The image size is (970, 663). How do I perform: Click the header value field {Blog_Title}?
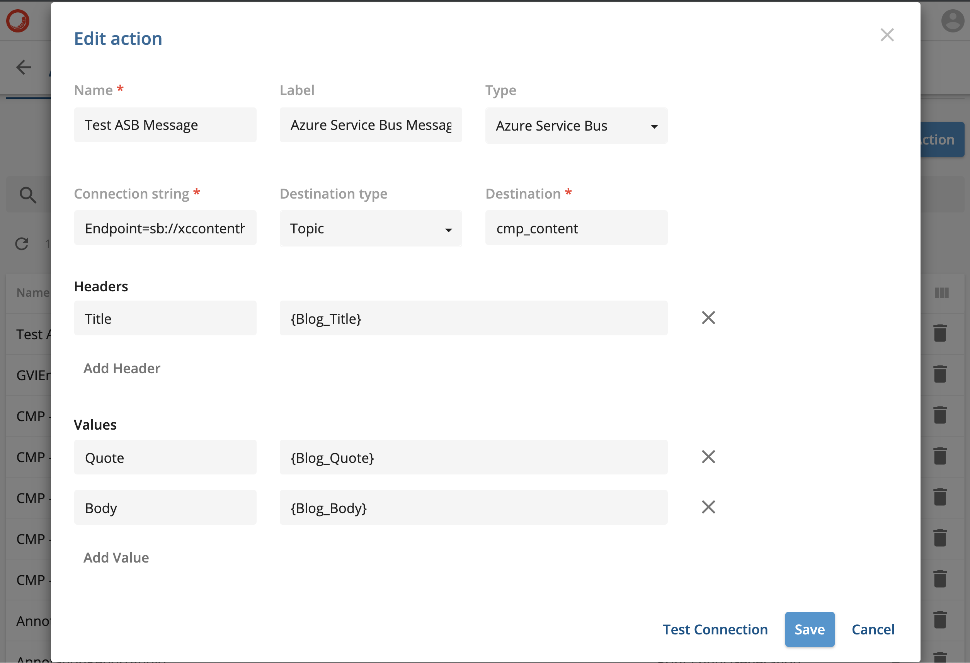tap(473, 318)
